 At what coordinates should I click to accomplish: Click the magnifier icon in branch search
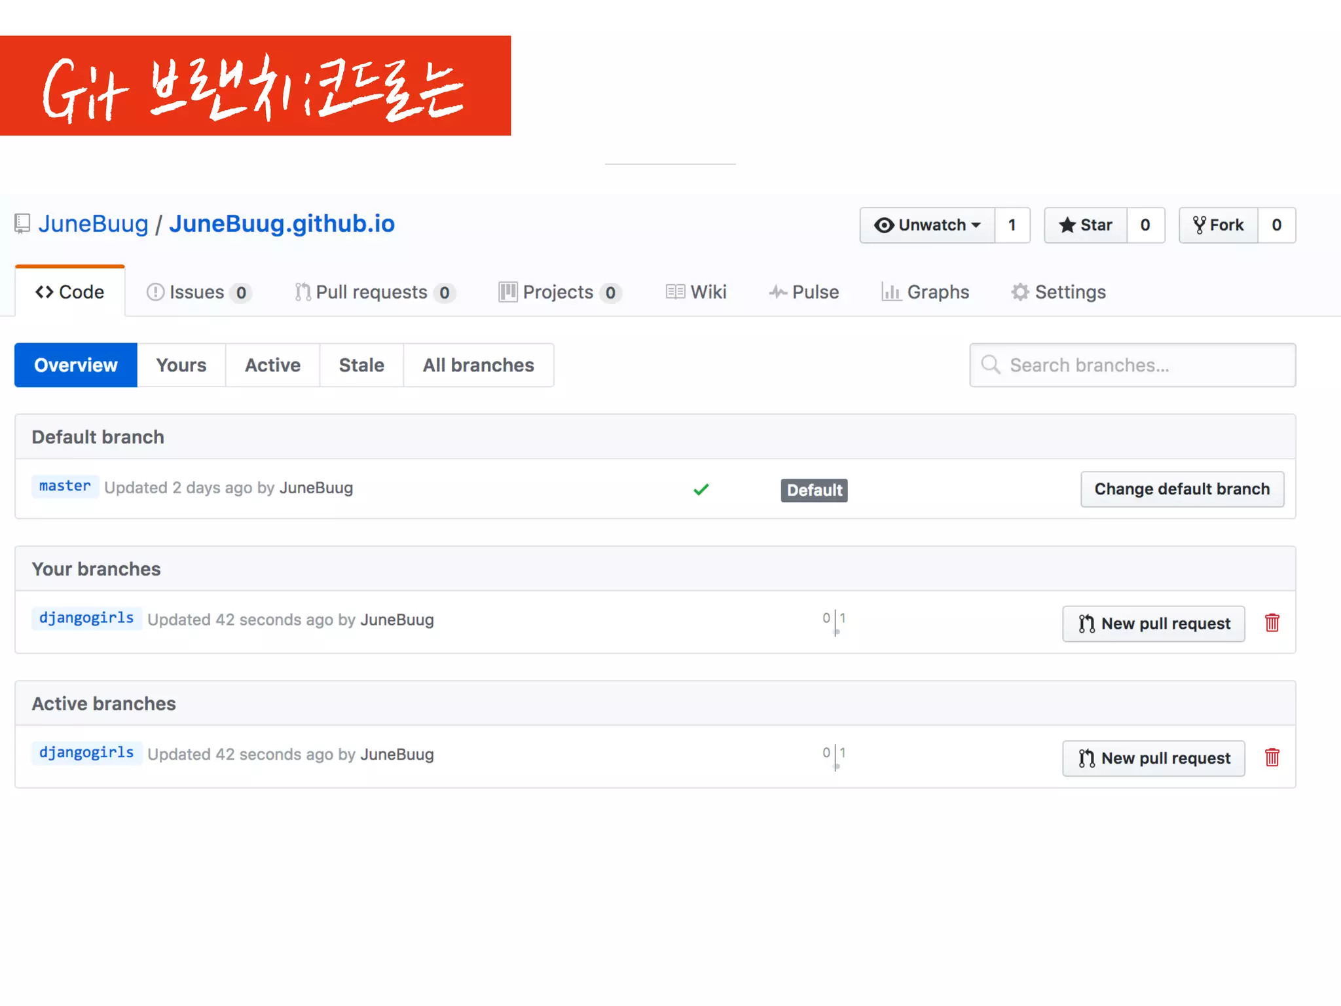coord(991,365)
